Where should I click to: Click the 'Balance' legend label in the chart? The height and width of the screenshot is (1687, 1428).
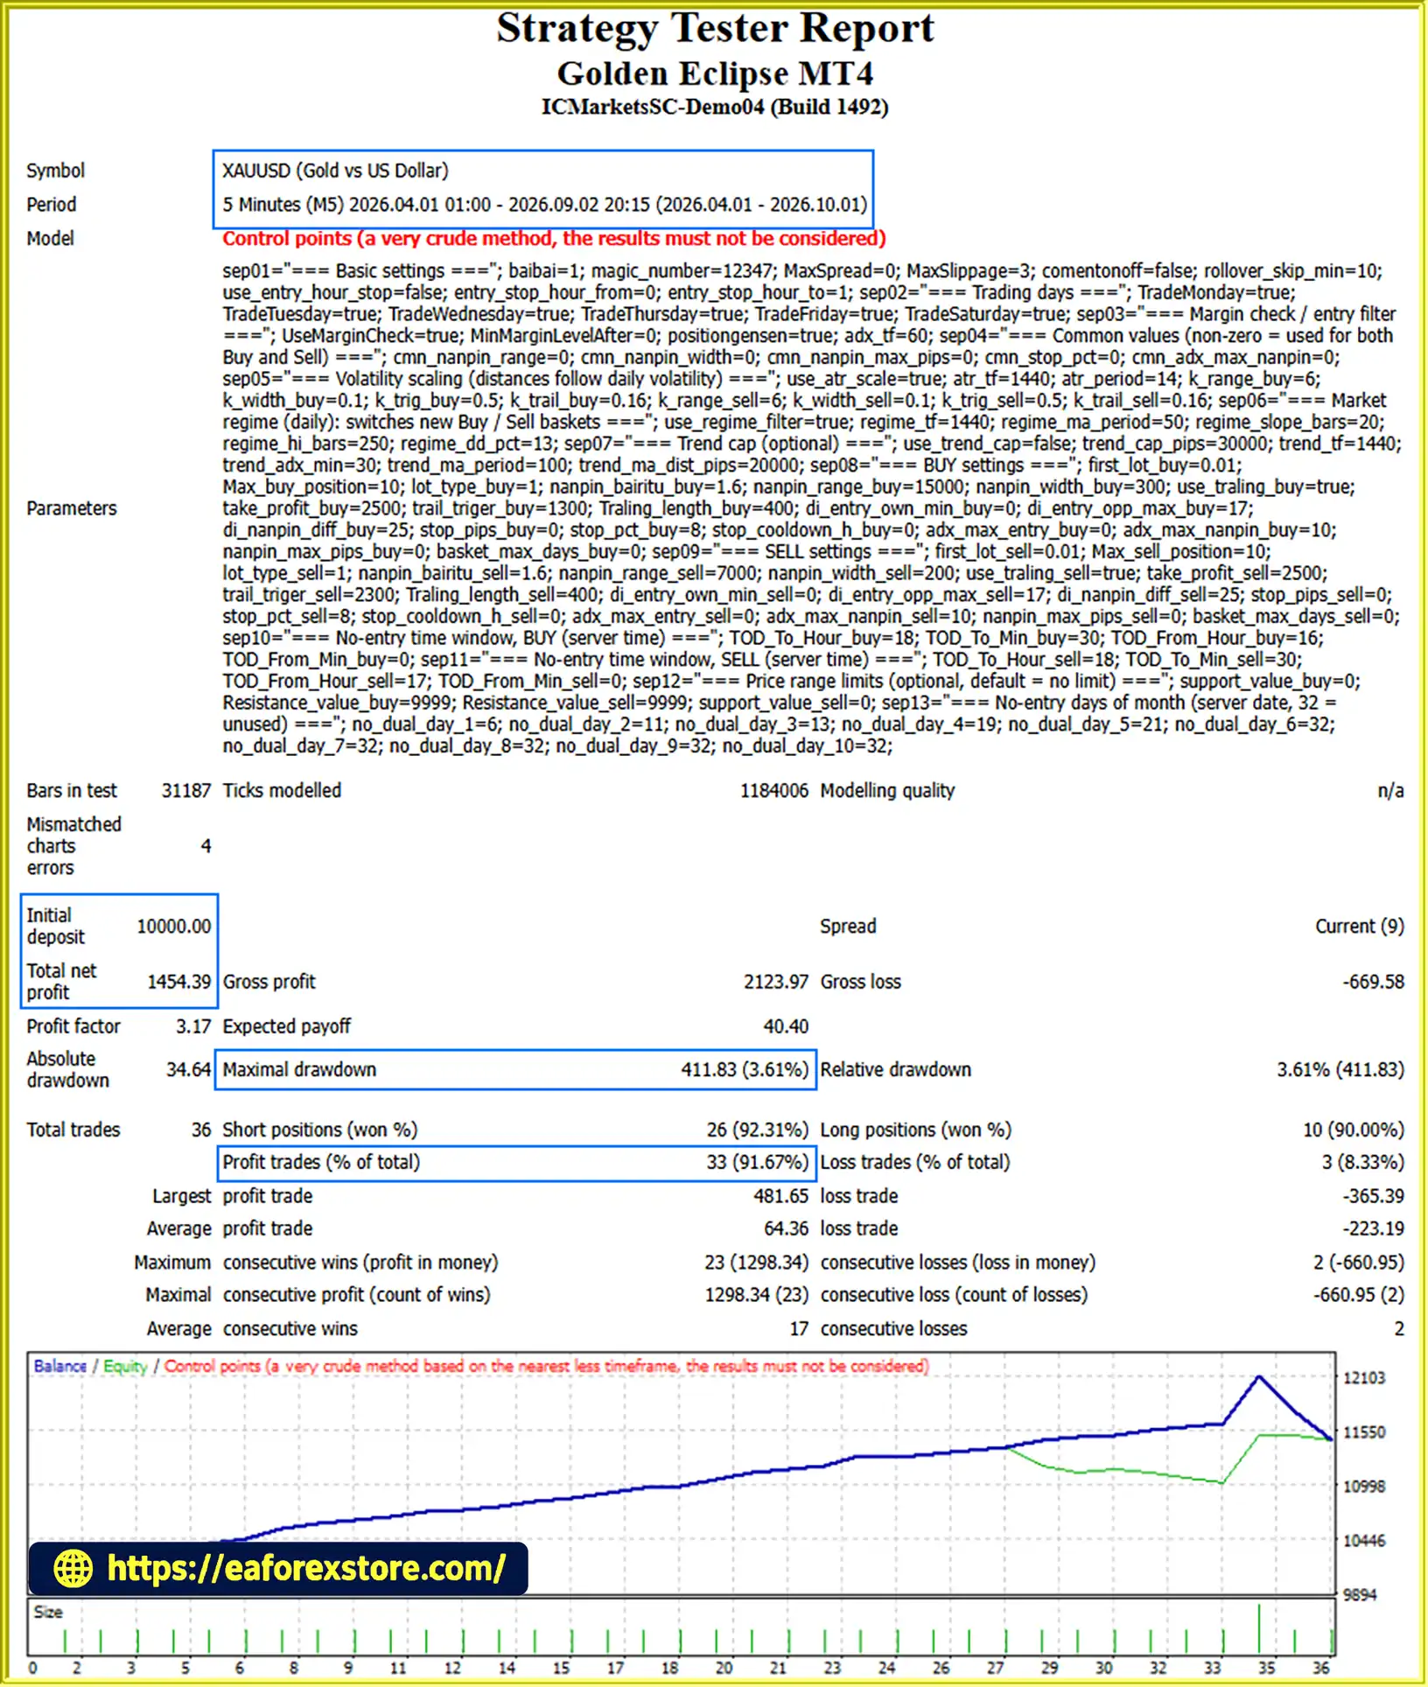click(59, 1367)
